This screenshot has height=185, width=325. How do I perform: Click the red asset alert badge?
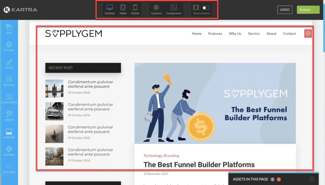point(279,179)
